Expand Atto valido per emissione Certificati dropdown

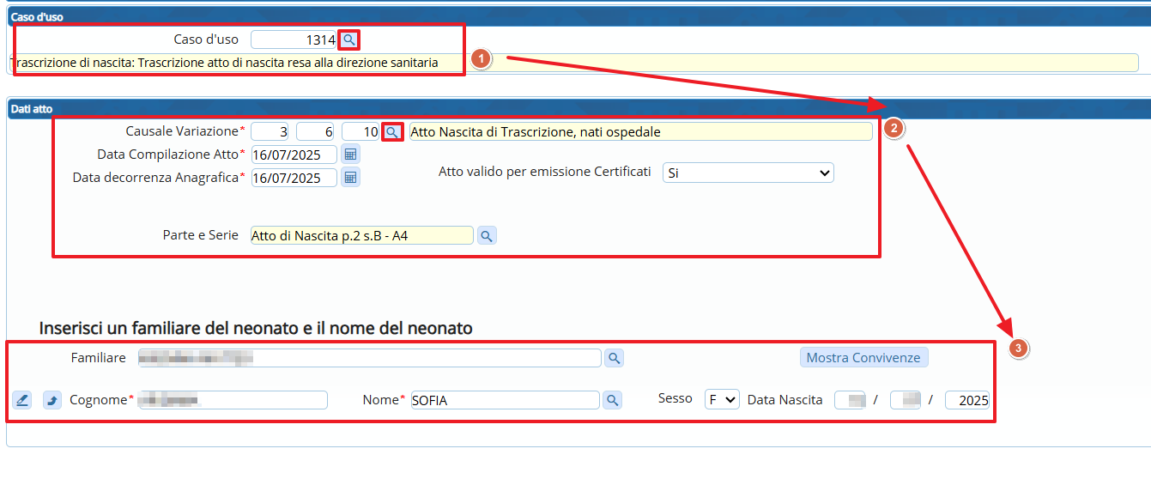[748, 173]
